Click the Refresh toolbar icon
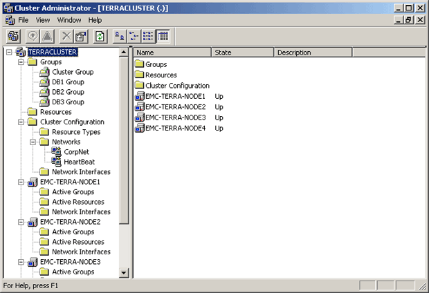This screenshot has width=429, height=293. click(100, 36)
